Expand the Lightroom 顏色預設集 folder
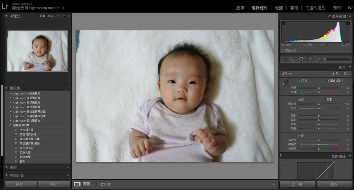 tap(11, 107)
